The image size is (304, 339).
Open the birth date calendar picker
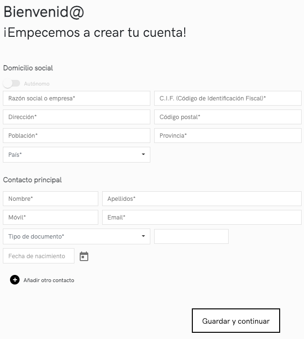tap(84, 256)
